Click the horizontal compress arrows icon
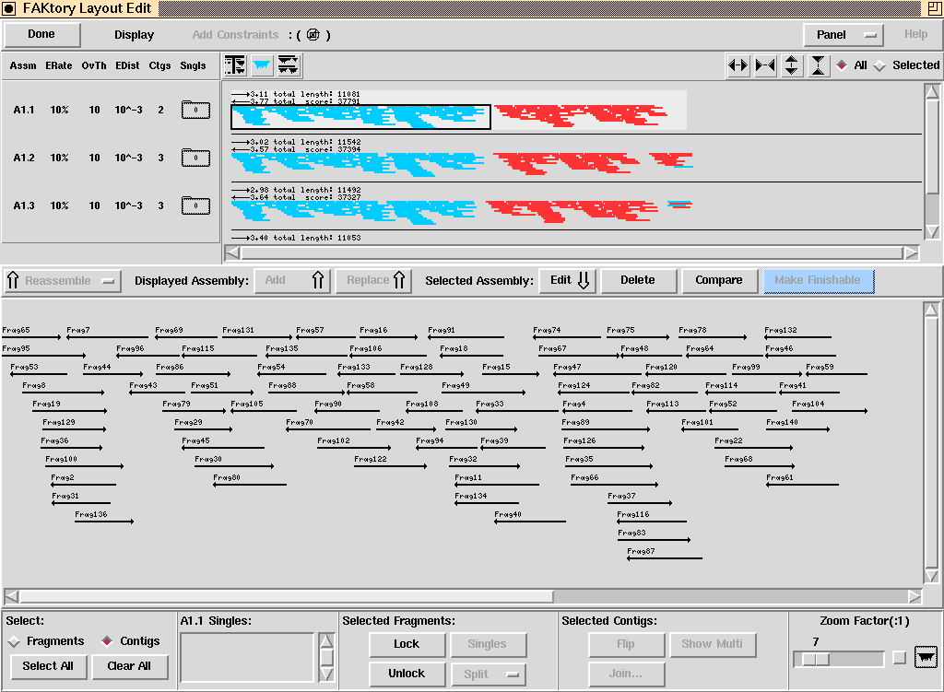944x692 pixels. pyautogui.click(x=765, y=65)
